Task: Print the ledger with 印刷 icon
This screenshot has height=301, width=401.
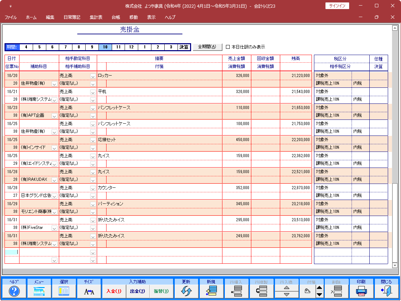Action: (x=361, y=292)
